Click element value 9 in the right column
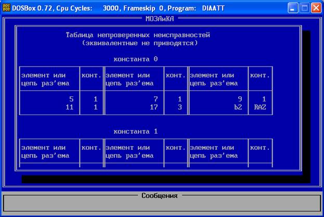This screenshot has width=324, height=217. [x=239, y=98]
